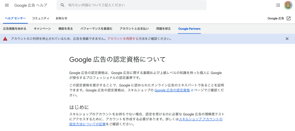Click the アカウントを再開する link
Image resolution: width=295 pixels, height=131 pixels.
123,39
